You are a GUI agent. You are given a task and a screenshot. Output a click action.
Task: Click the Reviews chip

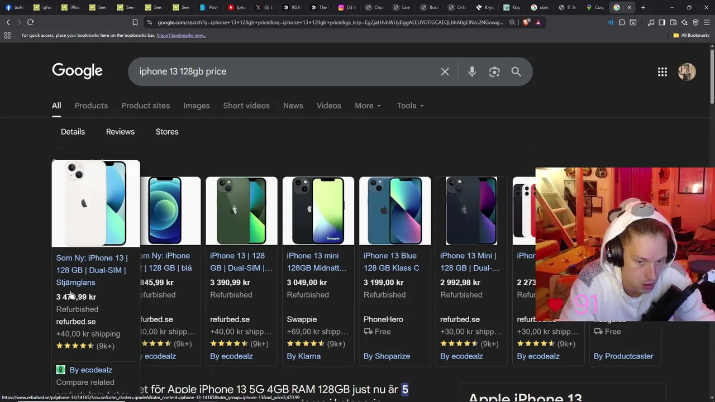(x=120, y=132)
